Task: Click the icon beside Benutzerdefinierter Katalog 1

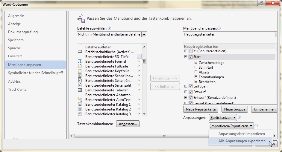Action: click(x=80, y=105)
